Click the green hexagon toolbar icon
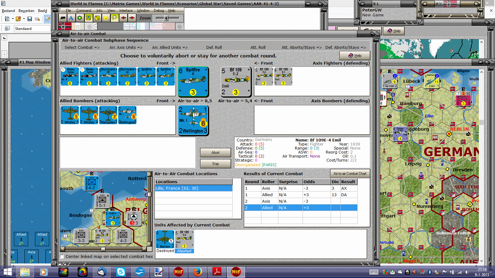495x278 pixels. (x=80, y=18)
